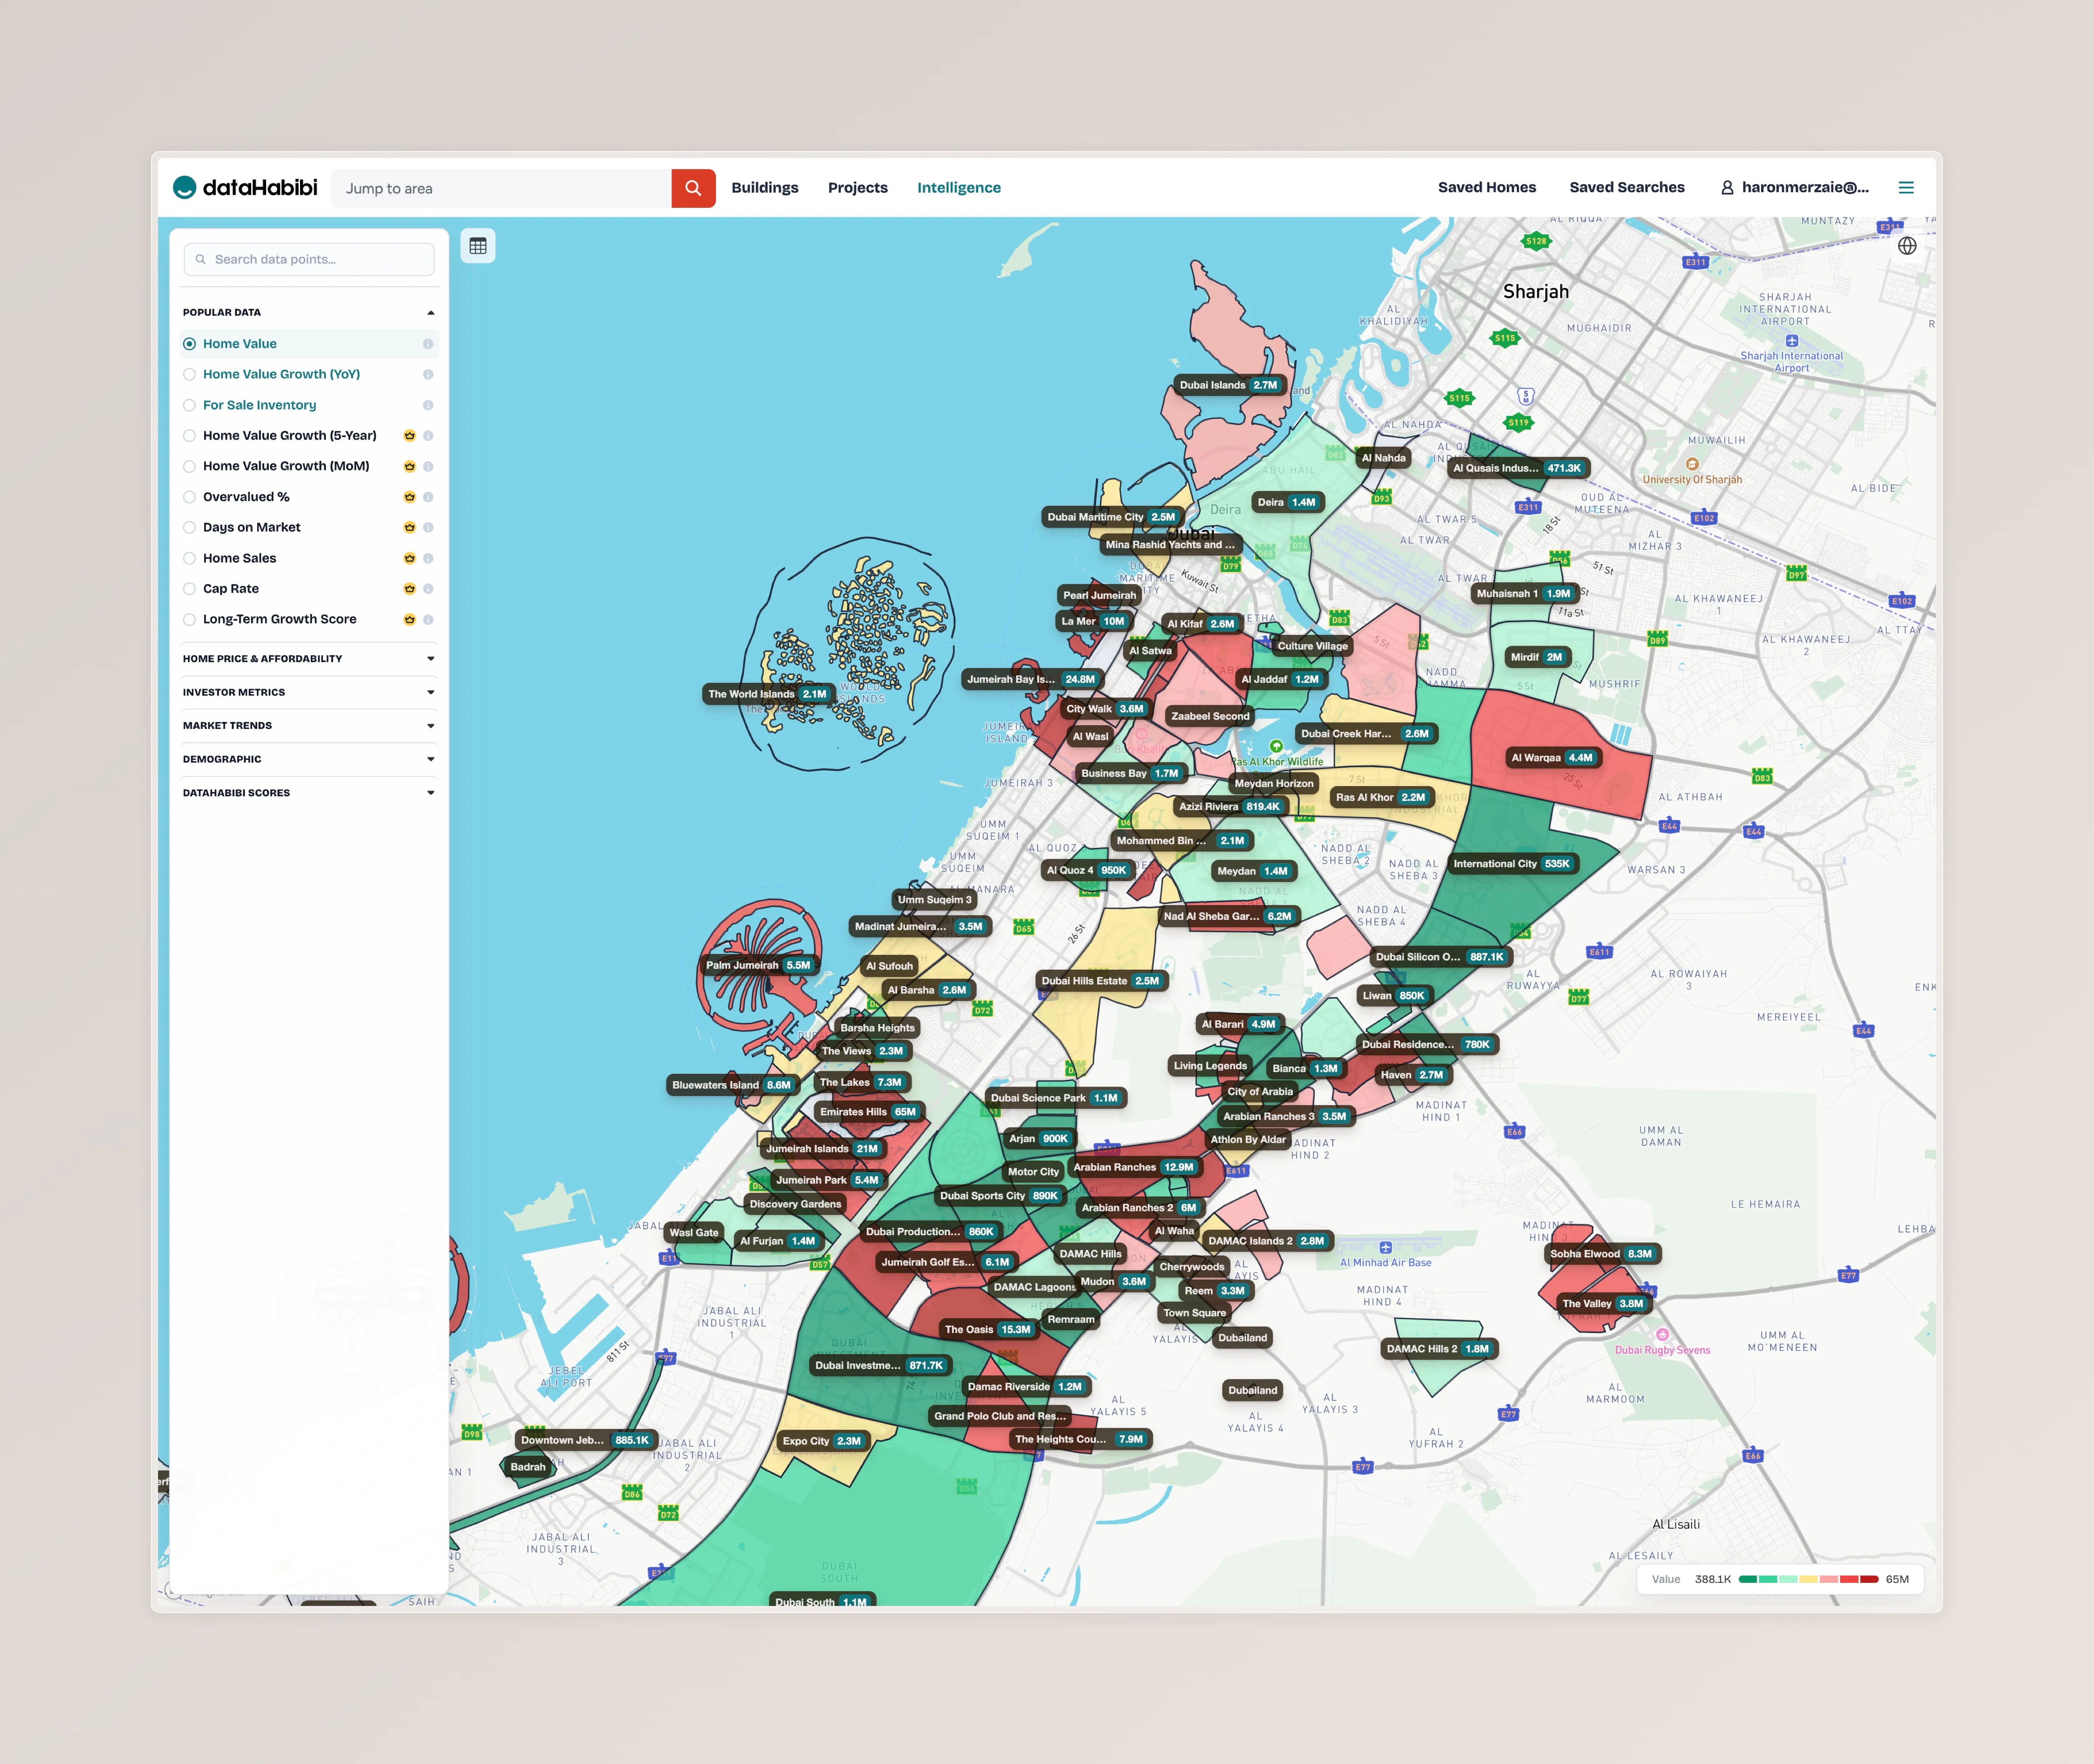Click info icon beside For Sale Inventory
This screenshot has width=2094, height=1764.
point(428,405)
